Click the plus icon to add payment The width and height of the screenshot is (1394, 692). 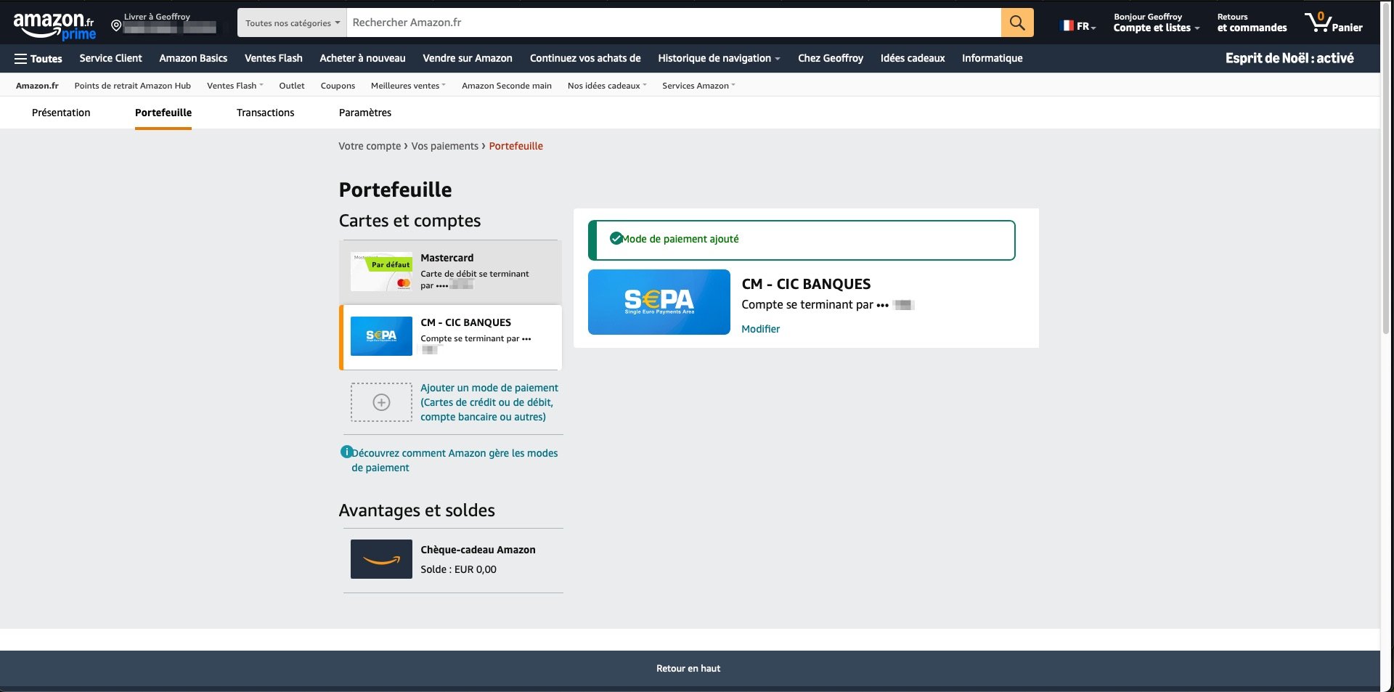pos(381,402)
